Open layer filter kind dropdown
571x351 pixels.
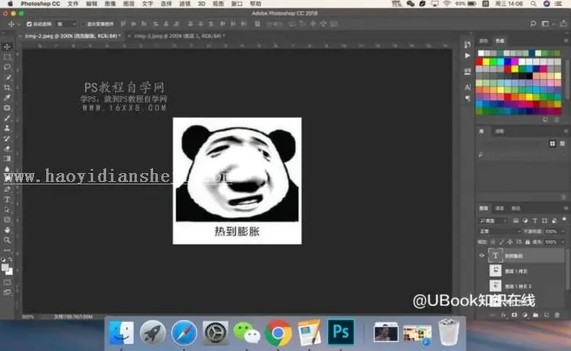[493, 221]
